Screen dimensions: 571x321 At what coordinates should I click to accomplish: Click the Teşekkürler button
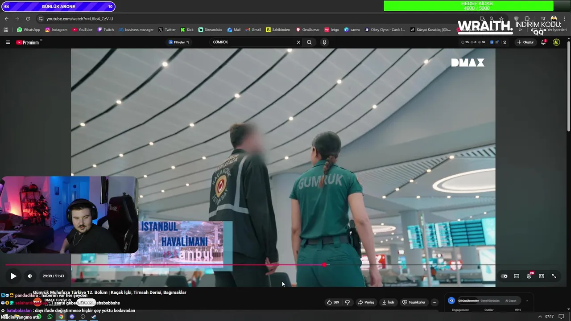[x=414, y=302]
